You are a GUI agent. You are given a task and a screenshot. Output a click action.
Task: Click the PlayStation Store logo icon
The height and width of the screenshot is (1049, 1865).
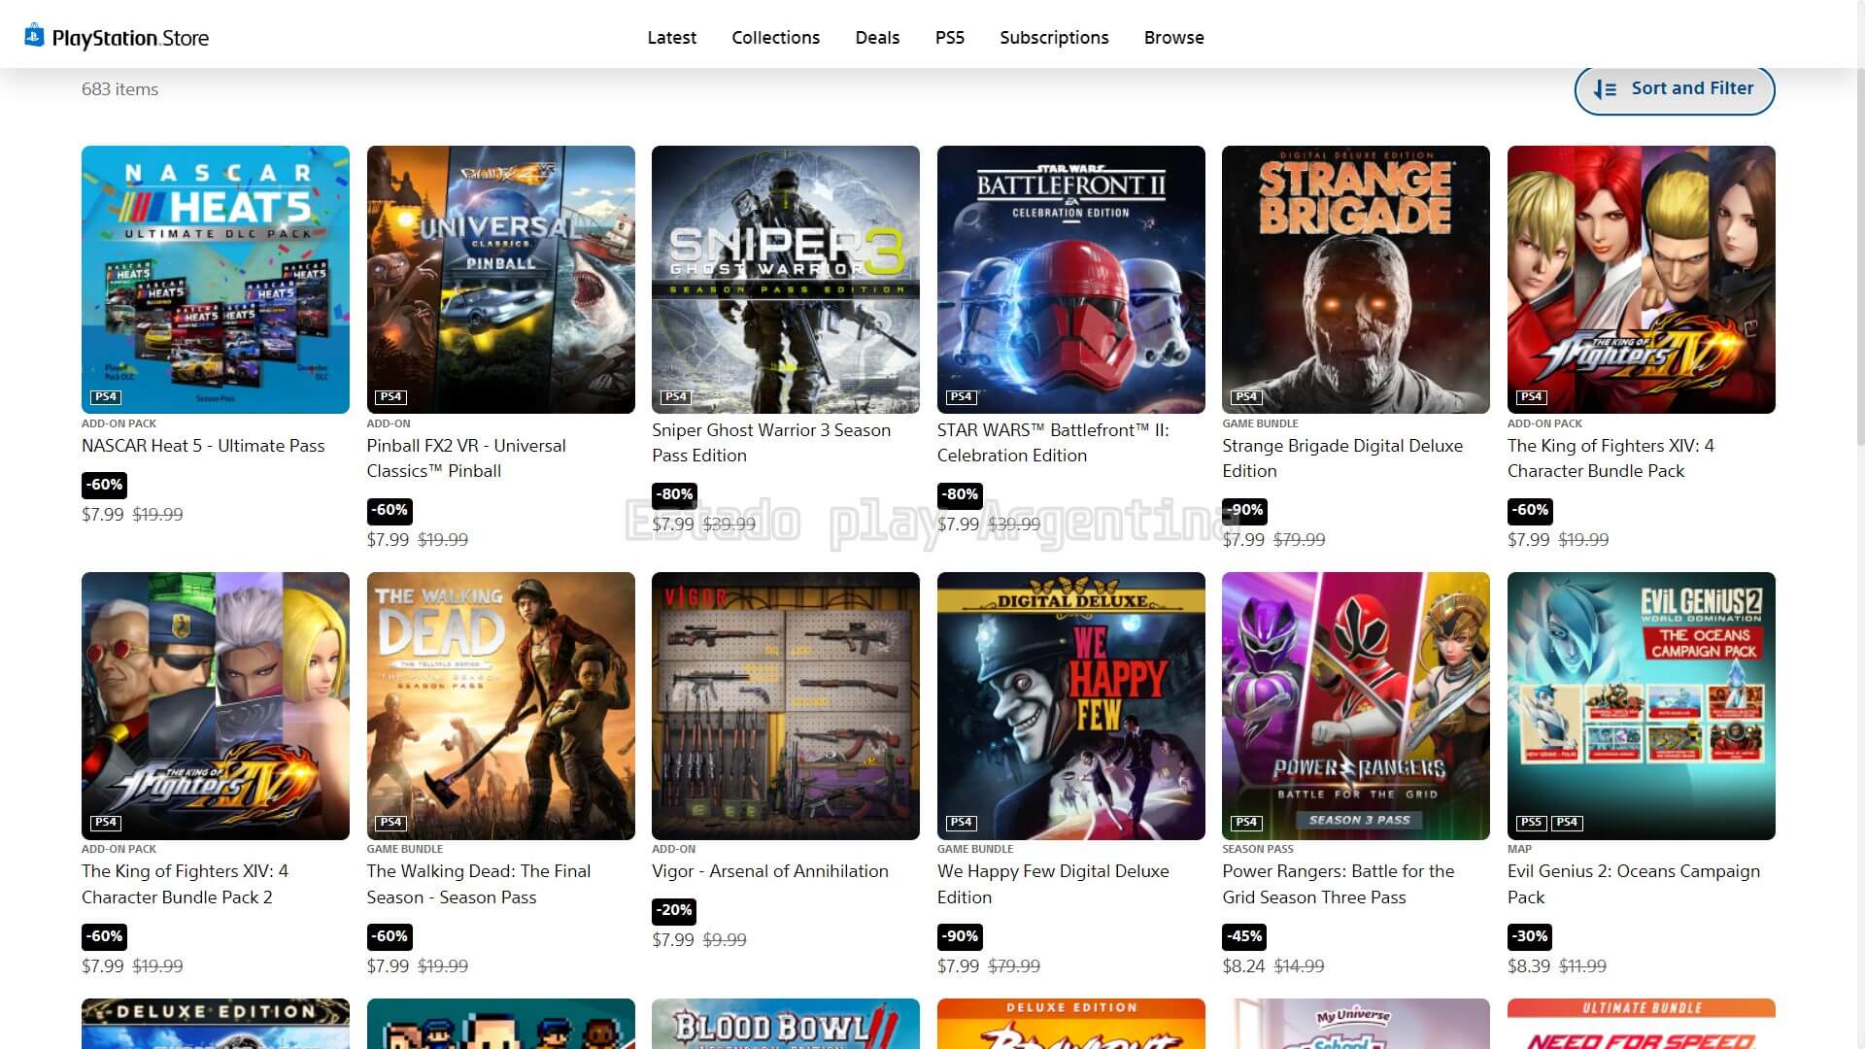pyautogui.click(x=34, y=36)
